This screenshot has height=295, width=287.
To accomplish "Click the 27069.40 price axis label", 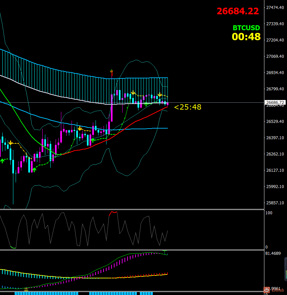I will 275,56.
